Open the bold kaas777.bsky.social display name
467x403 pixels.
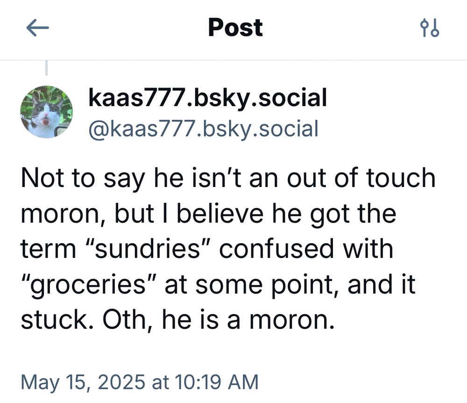208,98
